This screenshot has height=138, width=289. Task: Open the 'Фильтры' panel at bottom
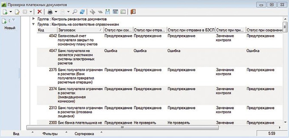50,134
